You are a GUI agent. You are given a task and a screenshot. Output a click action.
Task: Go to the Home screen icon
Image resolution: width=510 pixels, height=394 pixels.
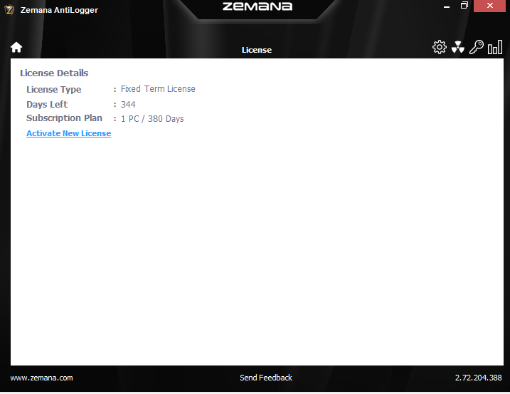(16, 47)
